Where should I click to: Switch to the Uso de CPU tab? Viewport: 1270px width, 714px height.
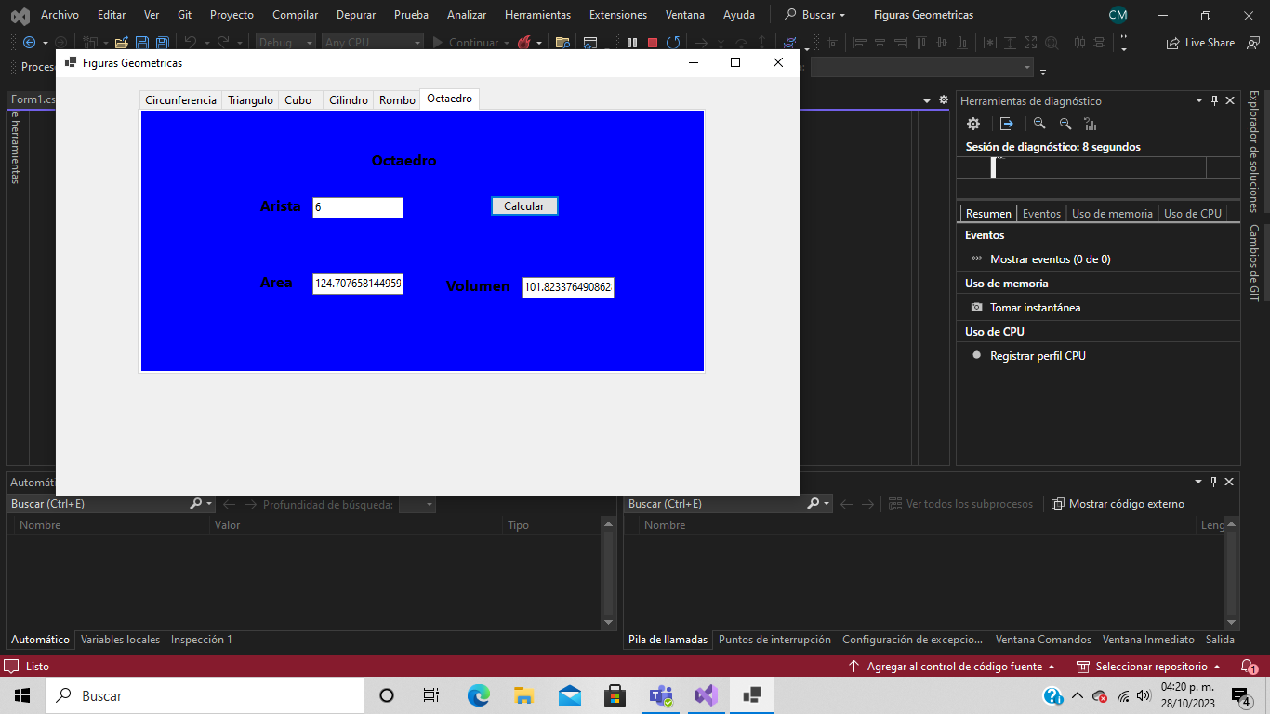(x=1193, y=213)
